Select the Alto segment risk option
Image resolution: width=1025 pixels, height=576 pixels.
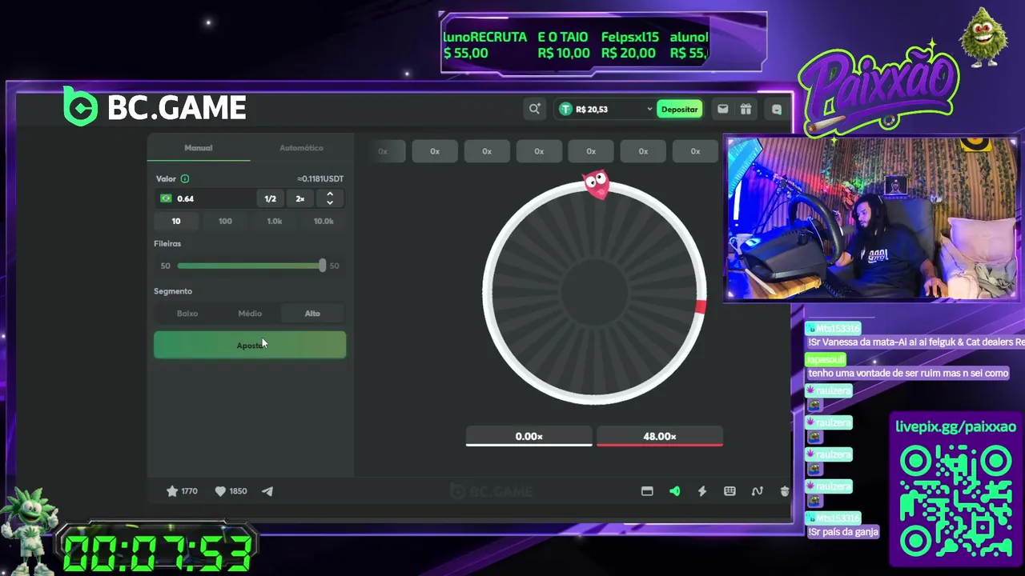pos(312,314)
